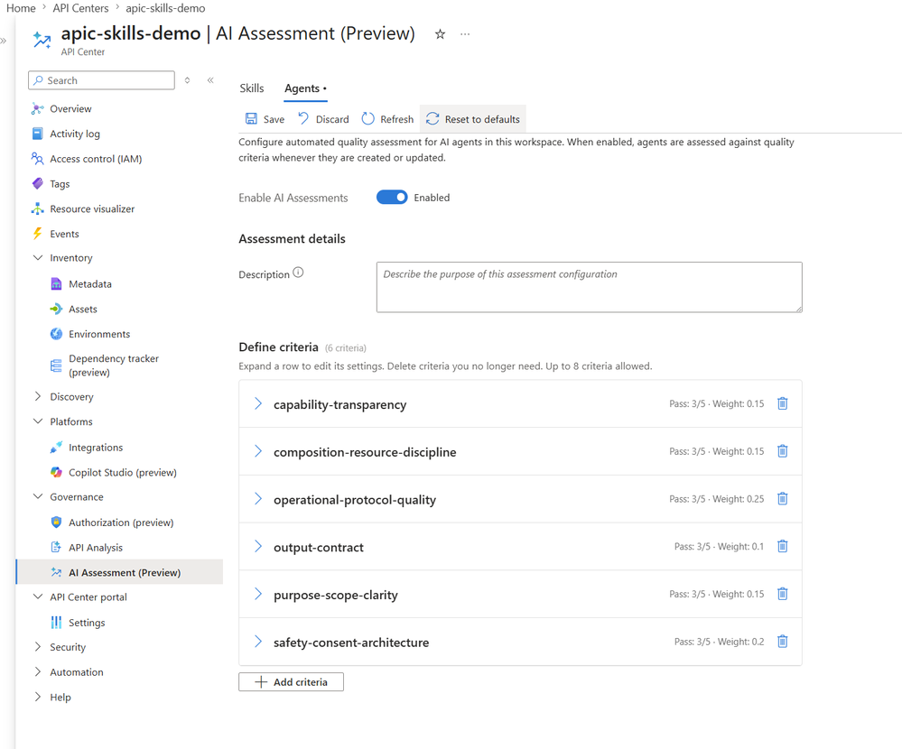Viewport: 902px width, 749px height.
Task: Delete the safety-consent-architecture criterion
Action: 782,642
